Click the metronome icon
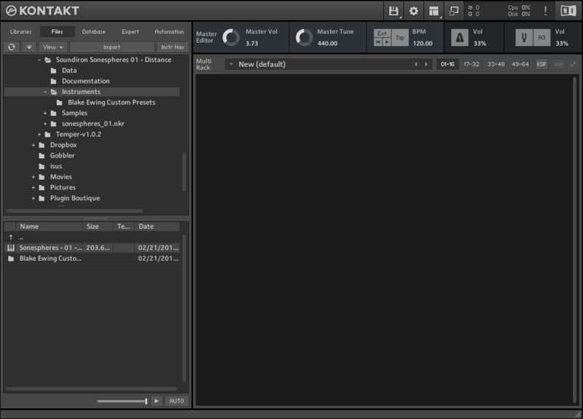This screenshot has width=583, height=419. pyautogui.click(x=459, y=38)
